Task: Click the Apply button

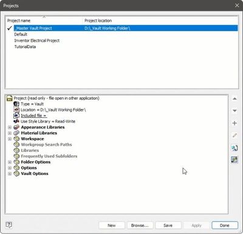Action: 196,225
